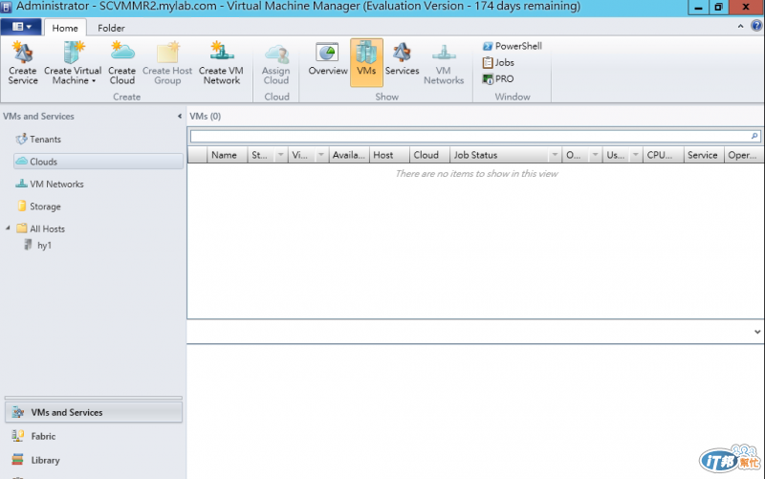Click the Create Host Group icon
The height and width of the screenshot is (479, 765).
point(166,63)
